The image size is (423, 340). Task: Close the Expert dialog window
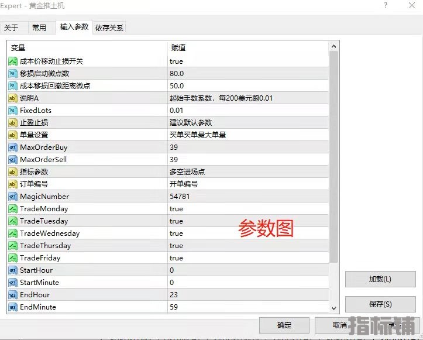pos(412,5)
